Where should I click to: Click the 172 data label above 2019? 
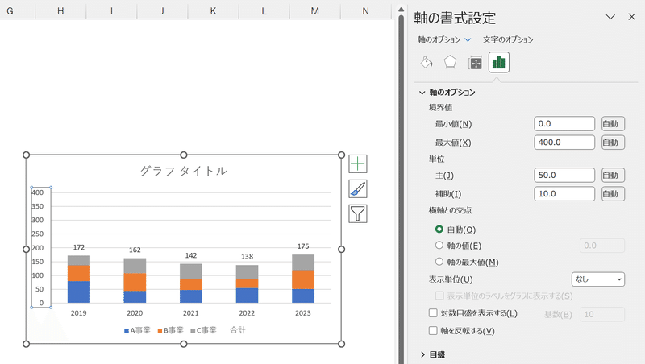(79, 247)
